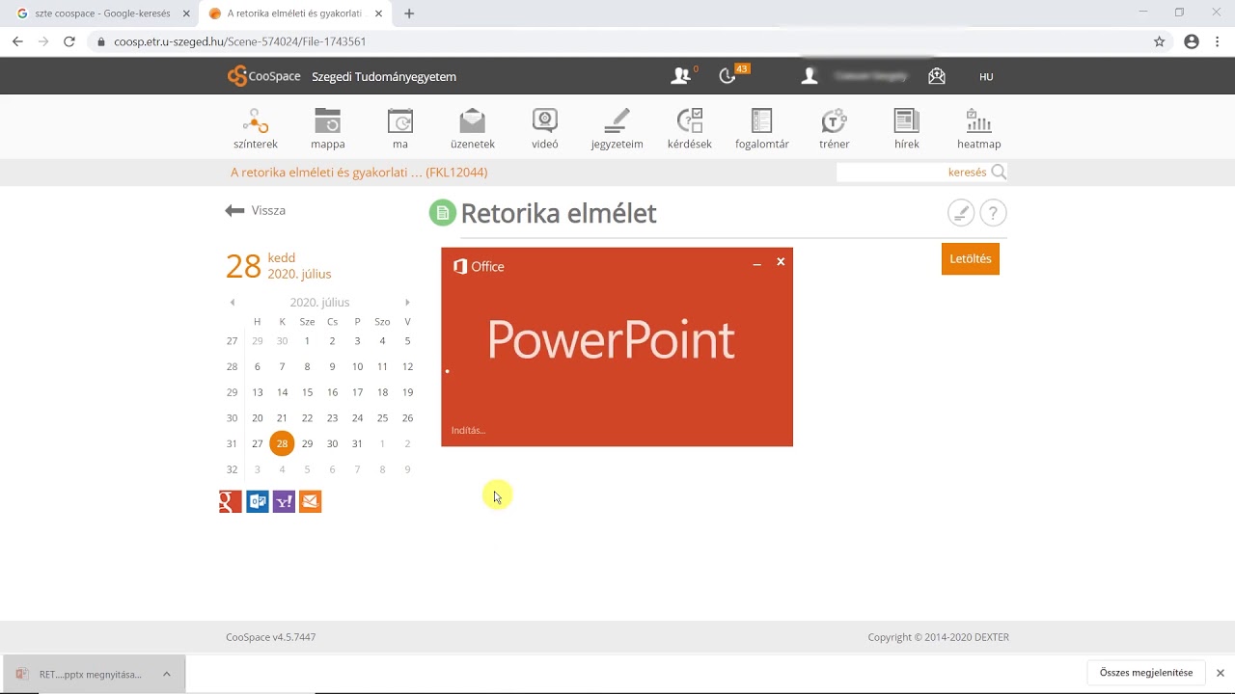Click the edit pencil circle icon
Screen dimensions: 1235x694
[x=961, y=213]
